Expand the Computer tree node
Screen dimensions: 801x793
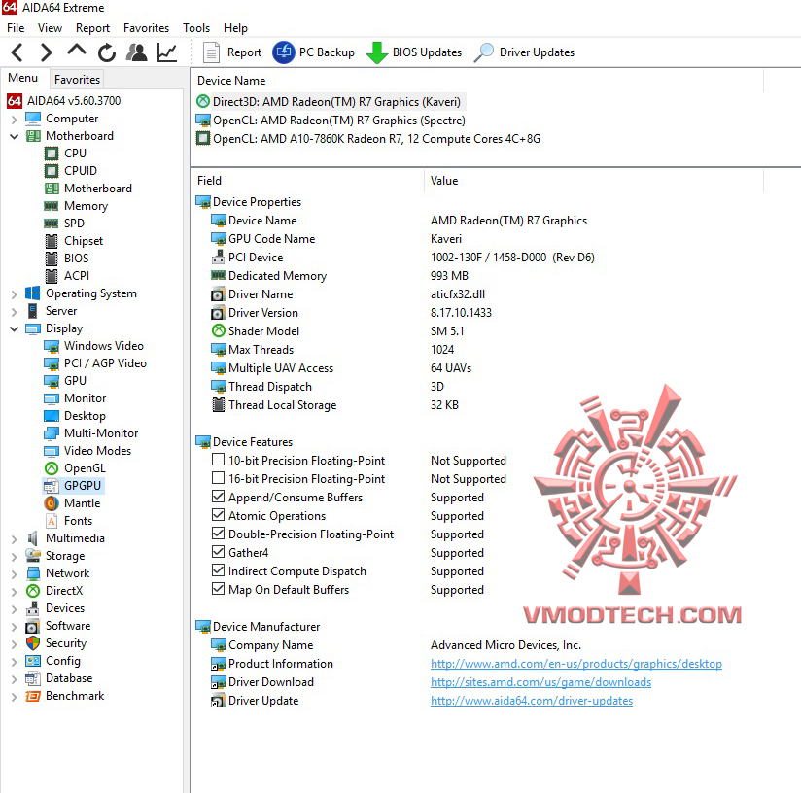[x=15, y=120]
